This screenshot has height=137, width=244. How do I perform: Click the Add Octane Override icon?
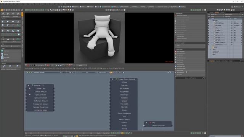(176, 16)
